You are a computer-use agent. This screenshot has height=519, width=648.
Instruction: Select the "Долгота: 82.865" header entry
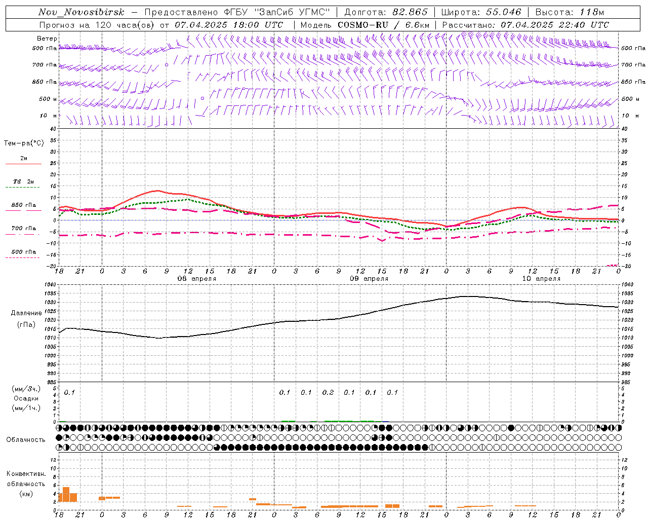point(386,12)
